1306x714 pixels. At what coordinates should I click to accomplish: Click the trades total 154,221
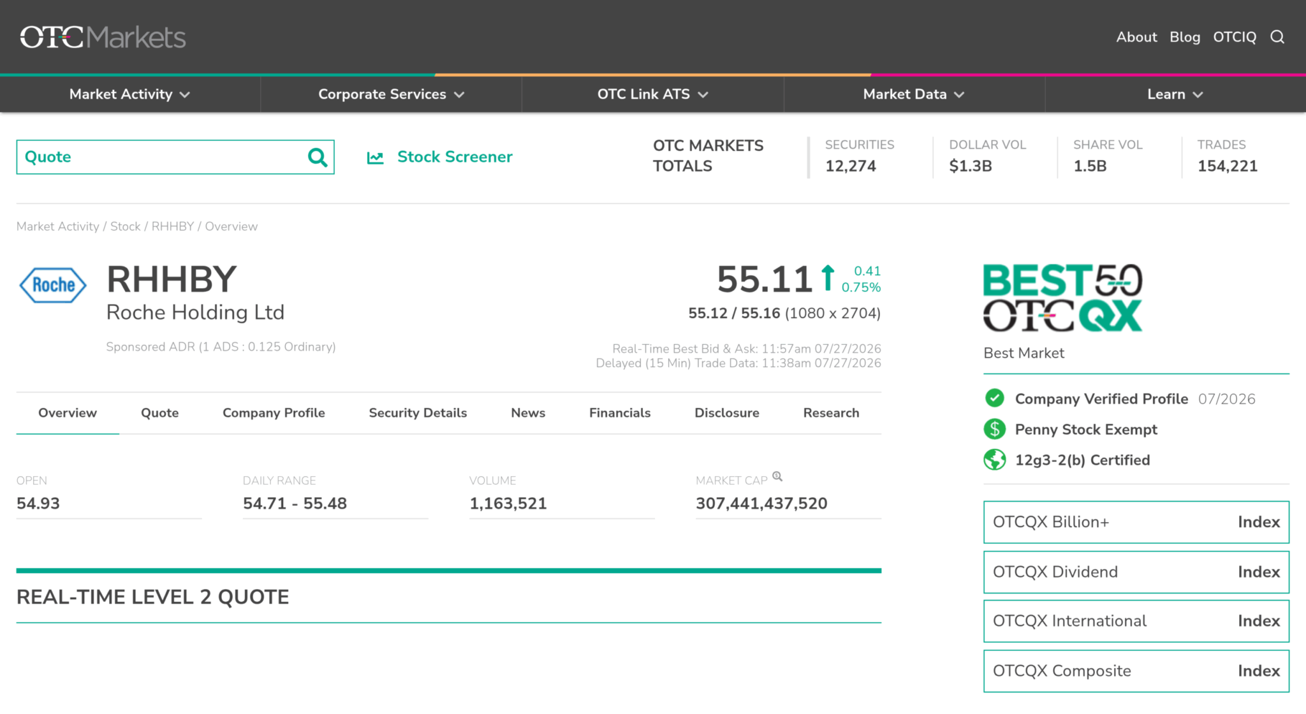1228,166
